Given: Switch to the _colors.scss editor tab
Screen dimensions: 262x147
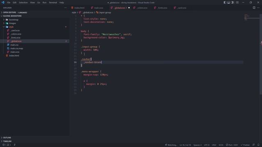Looking at the screenshot, I should point(142,8).
